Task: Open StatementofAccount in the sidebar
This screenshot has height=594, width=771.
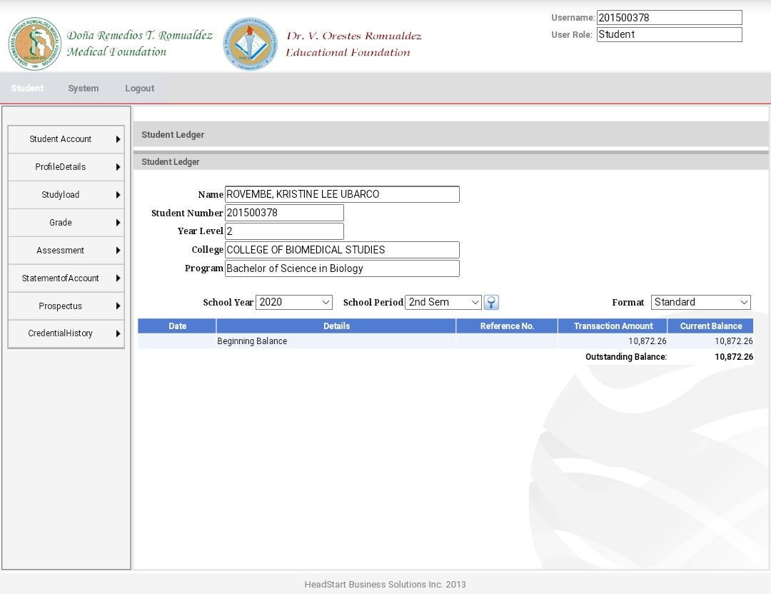Action: coord(61,278)
